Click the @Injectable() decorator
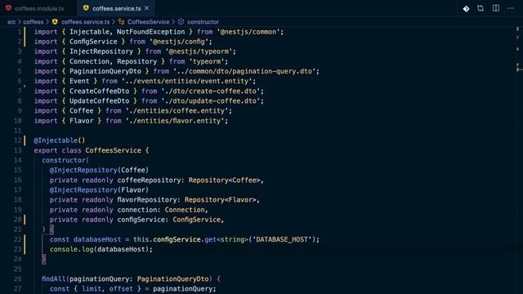523x294 pixels. tap(60, 140)
